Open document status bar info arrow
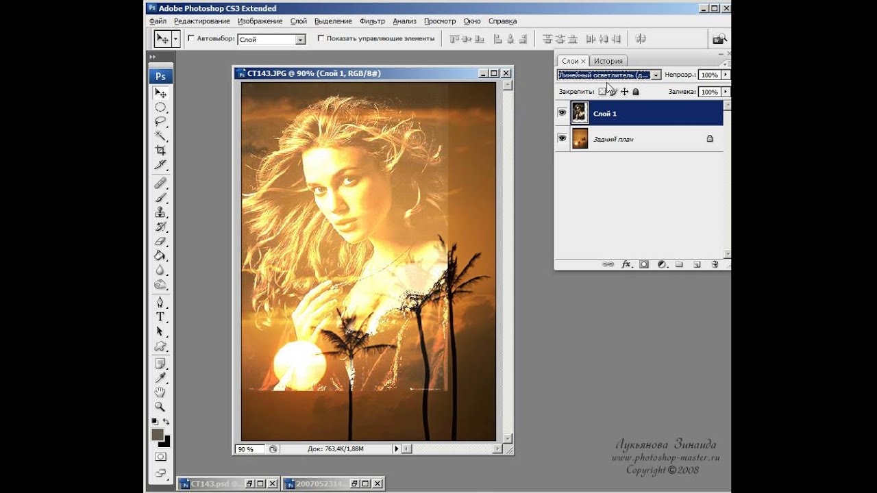 tap(396, 449)
